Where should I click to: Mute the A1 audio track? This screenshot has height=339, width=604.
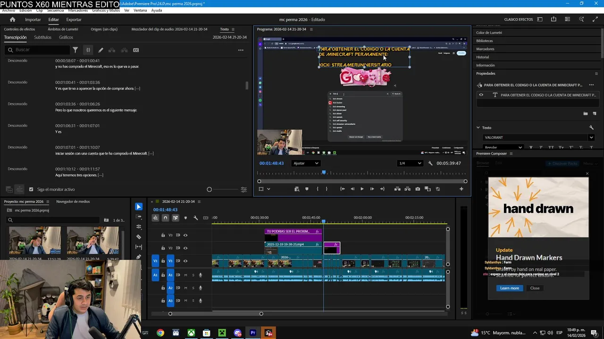(x=185, y=275)
